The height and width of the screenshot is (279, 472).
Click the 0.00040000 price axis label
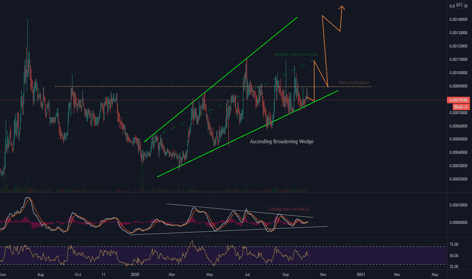(458, 152)
